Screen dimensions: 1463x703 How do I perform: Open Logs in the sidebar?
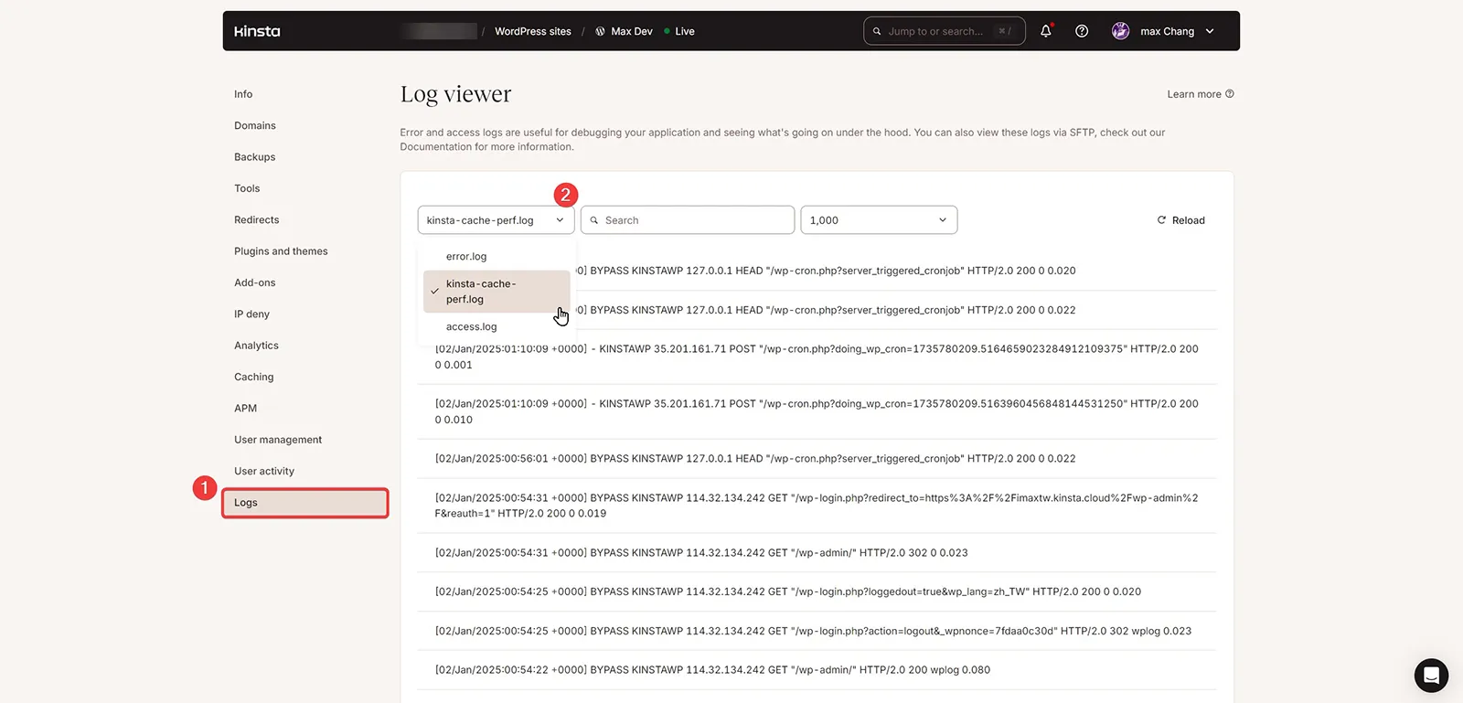305,503
